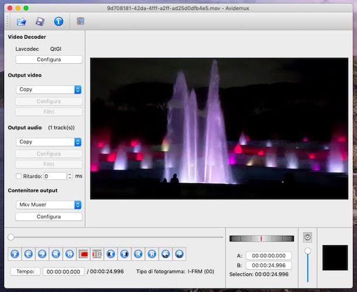Click the film-strip filtered preview toolbar icon

tap(80, 21)
